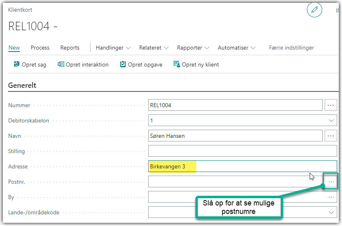Open the Handlinger menu

[x=113, y=48]
